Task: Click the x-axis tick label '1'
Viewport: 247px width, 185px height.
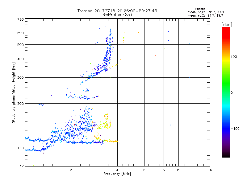Action: [25, 170]
